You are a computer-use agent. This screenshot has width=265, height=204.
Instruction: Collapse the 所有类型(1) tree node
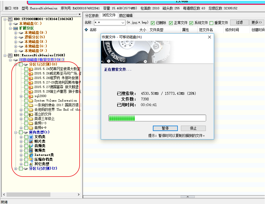16,132
